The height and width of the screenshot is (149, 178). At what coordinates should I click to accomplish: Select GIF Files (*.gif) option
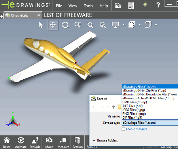[x=150, y=117]
